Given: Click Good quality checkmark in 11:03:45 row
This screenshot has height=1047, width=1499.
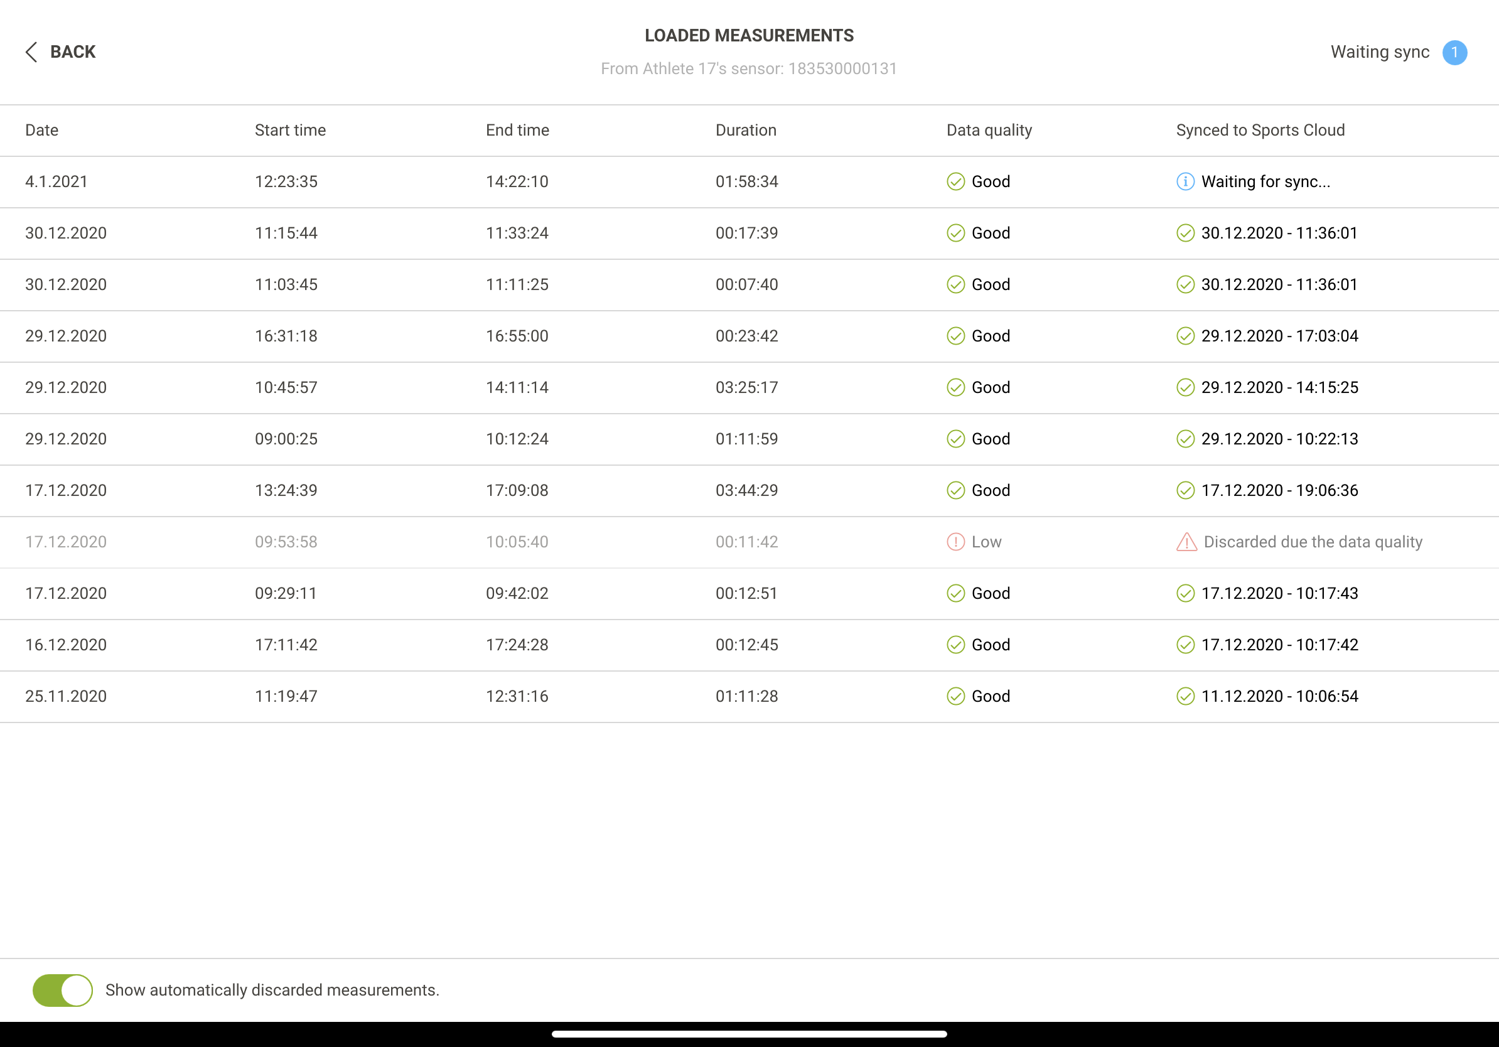Looking at the screenshot, I should click(955, 284).
